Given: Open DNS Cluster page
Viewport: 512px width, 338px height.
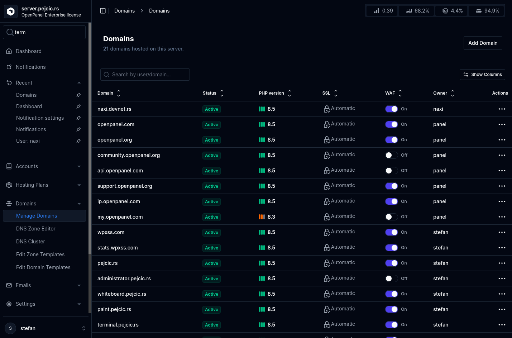Looking at the screenshot, I should pyautogui.click(x=30, y=242).
